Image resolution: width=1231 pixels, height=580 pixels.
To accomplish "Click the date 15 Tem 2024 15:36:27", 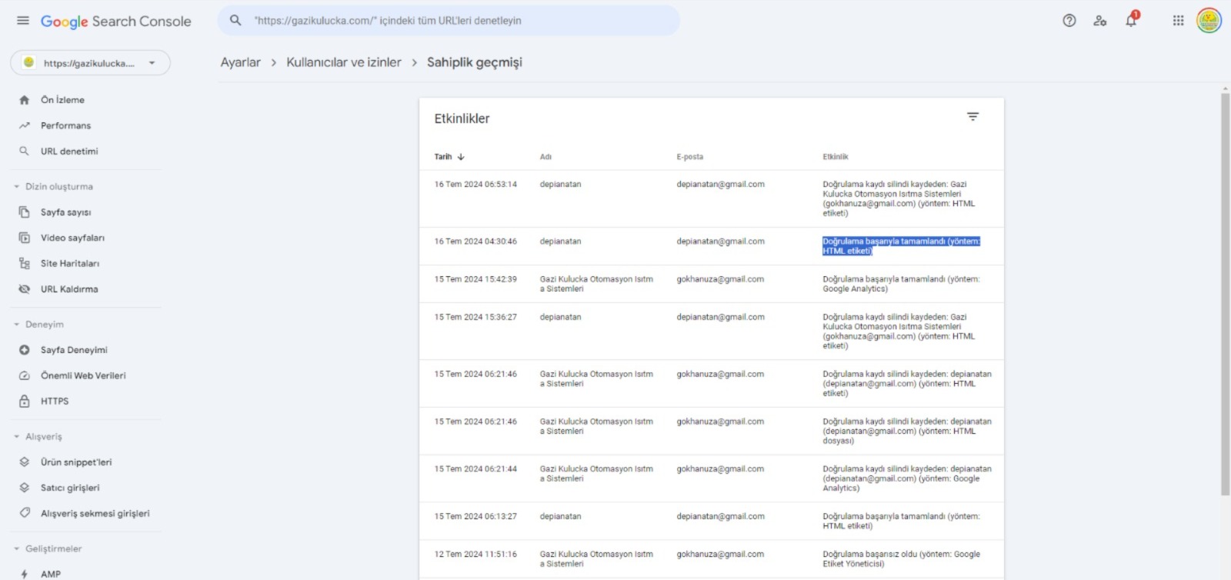I will pos(475,317).
